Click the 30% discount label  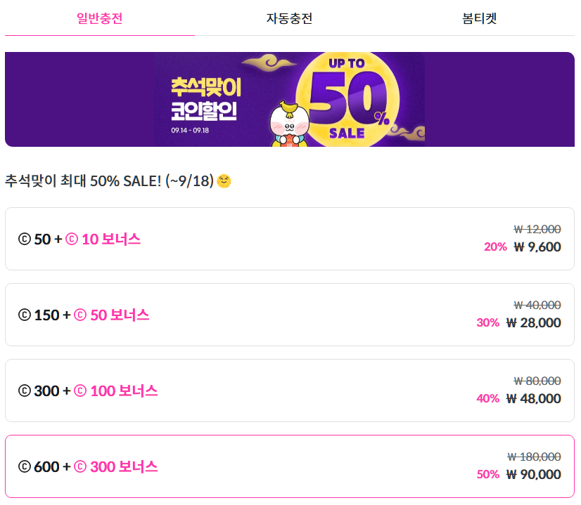tap(488, 322)
